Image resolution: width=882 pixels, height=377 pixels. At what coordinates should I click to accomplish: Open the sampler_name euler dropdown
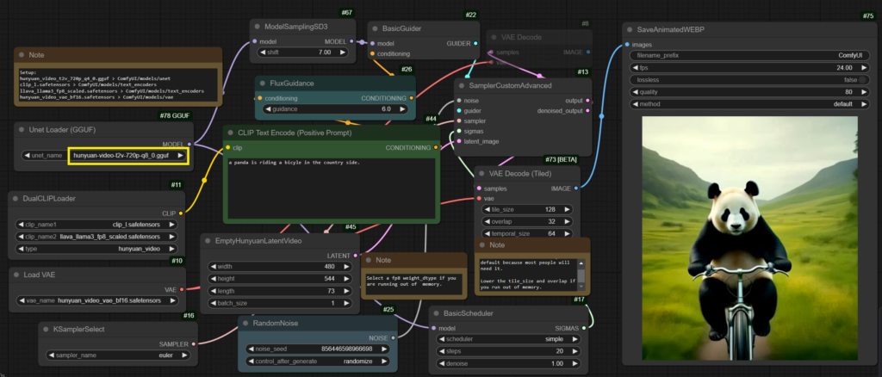(117, 355)
